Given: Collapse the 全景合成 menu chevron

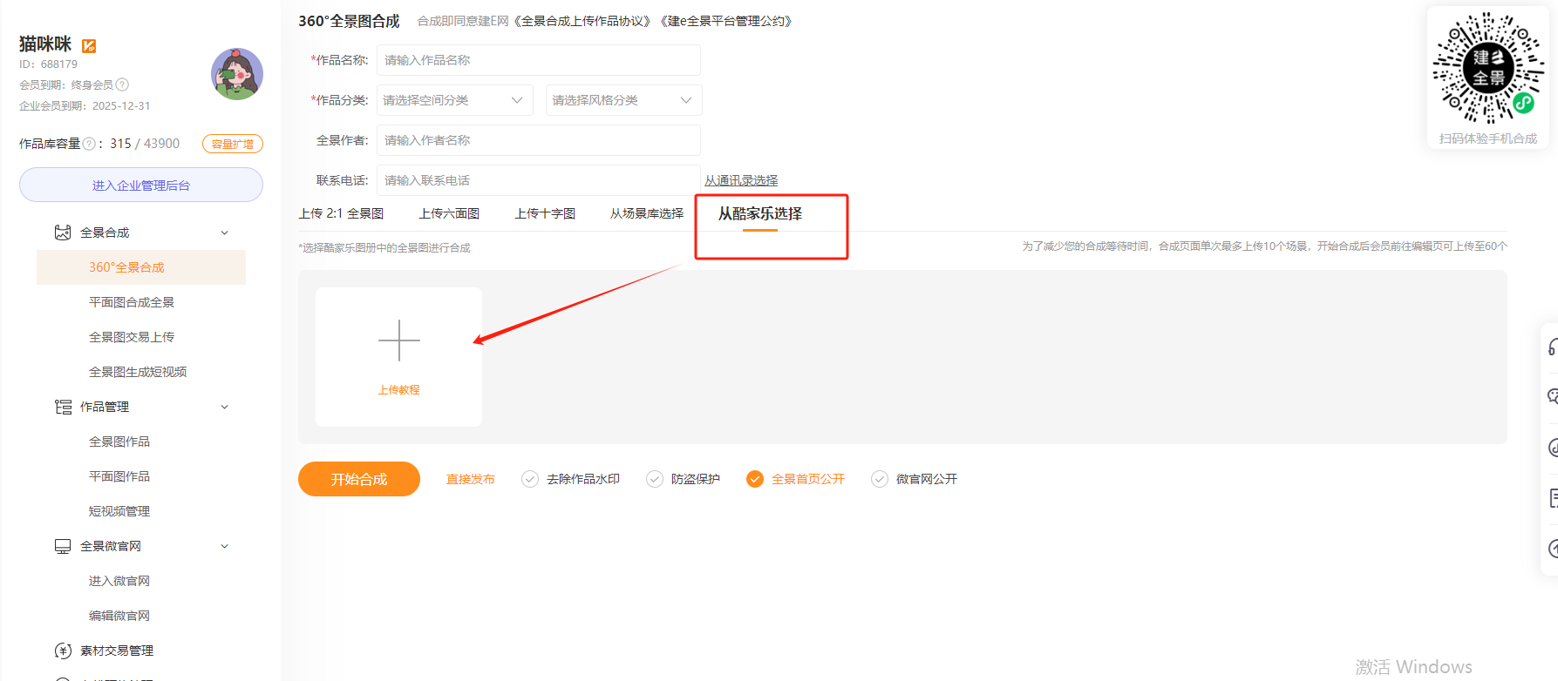Looking at the screenshot, I should coord(225,233).
